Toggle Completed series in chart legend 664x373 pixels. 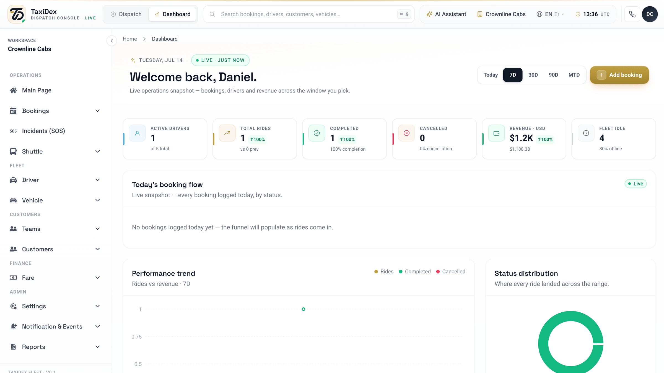pyautogui.click(x=415, y=272)
